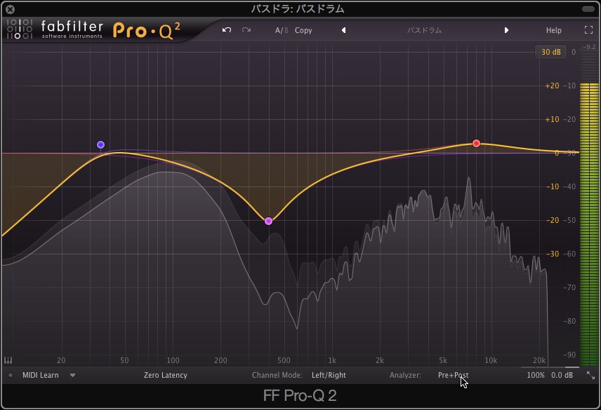Click the -9.2 peak level readout
Viewport: 601px width, 410px height.
[x=589, y=47]
